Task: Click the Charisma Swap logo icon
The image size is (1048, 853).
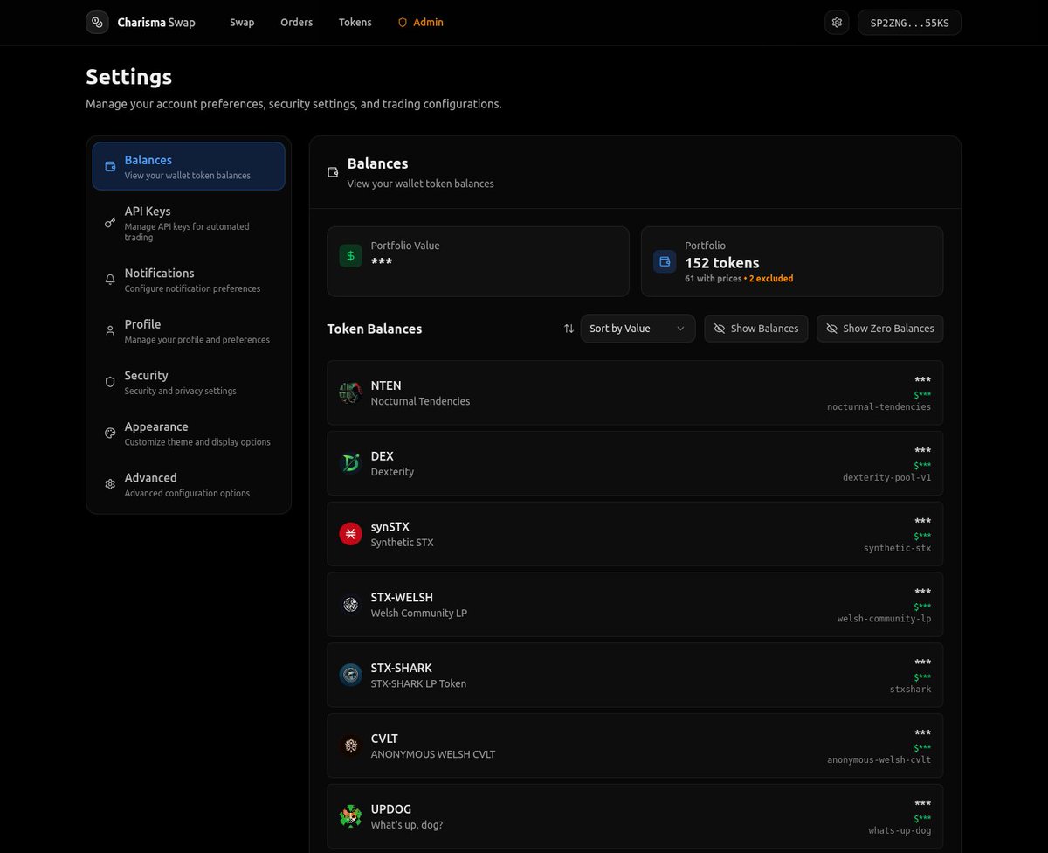Action: [97, 22]
